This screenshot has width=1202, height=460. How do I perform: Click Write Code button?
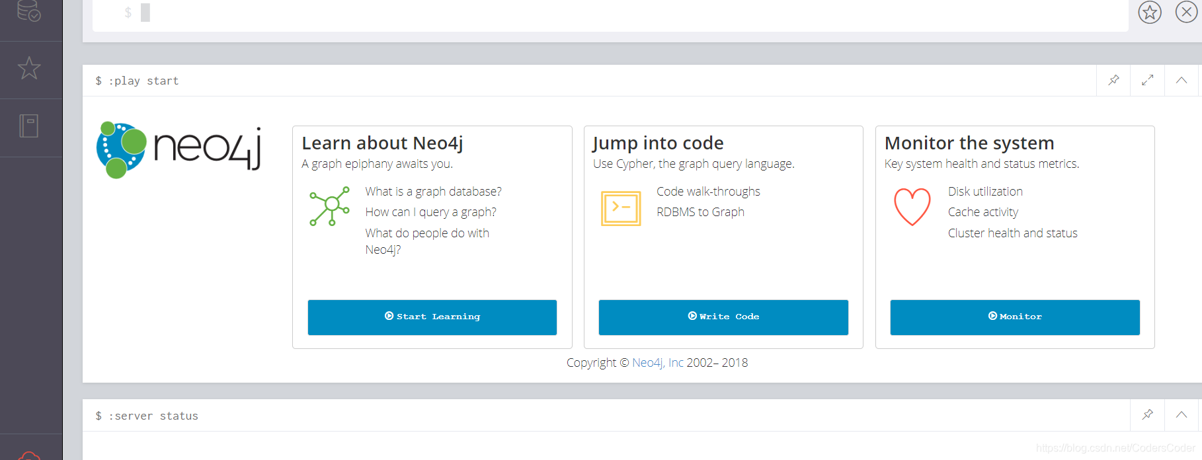723,317
